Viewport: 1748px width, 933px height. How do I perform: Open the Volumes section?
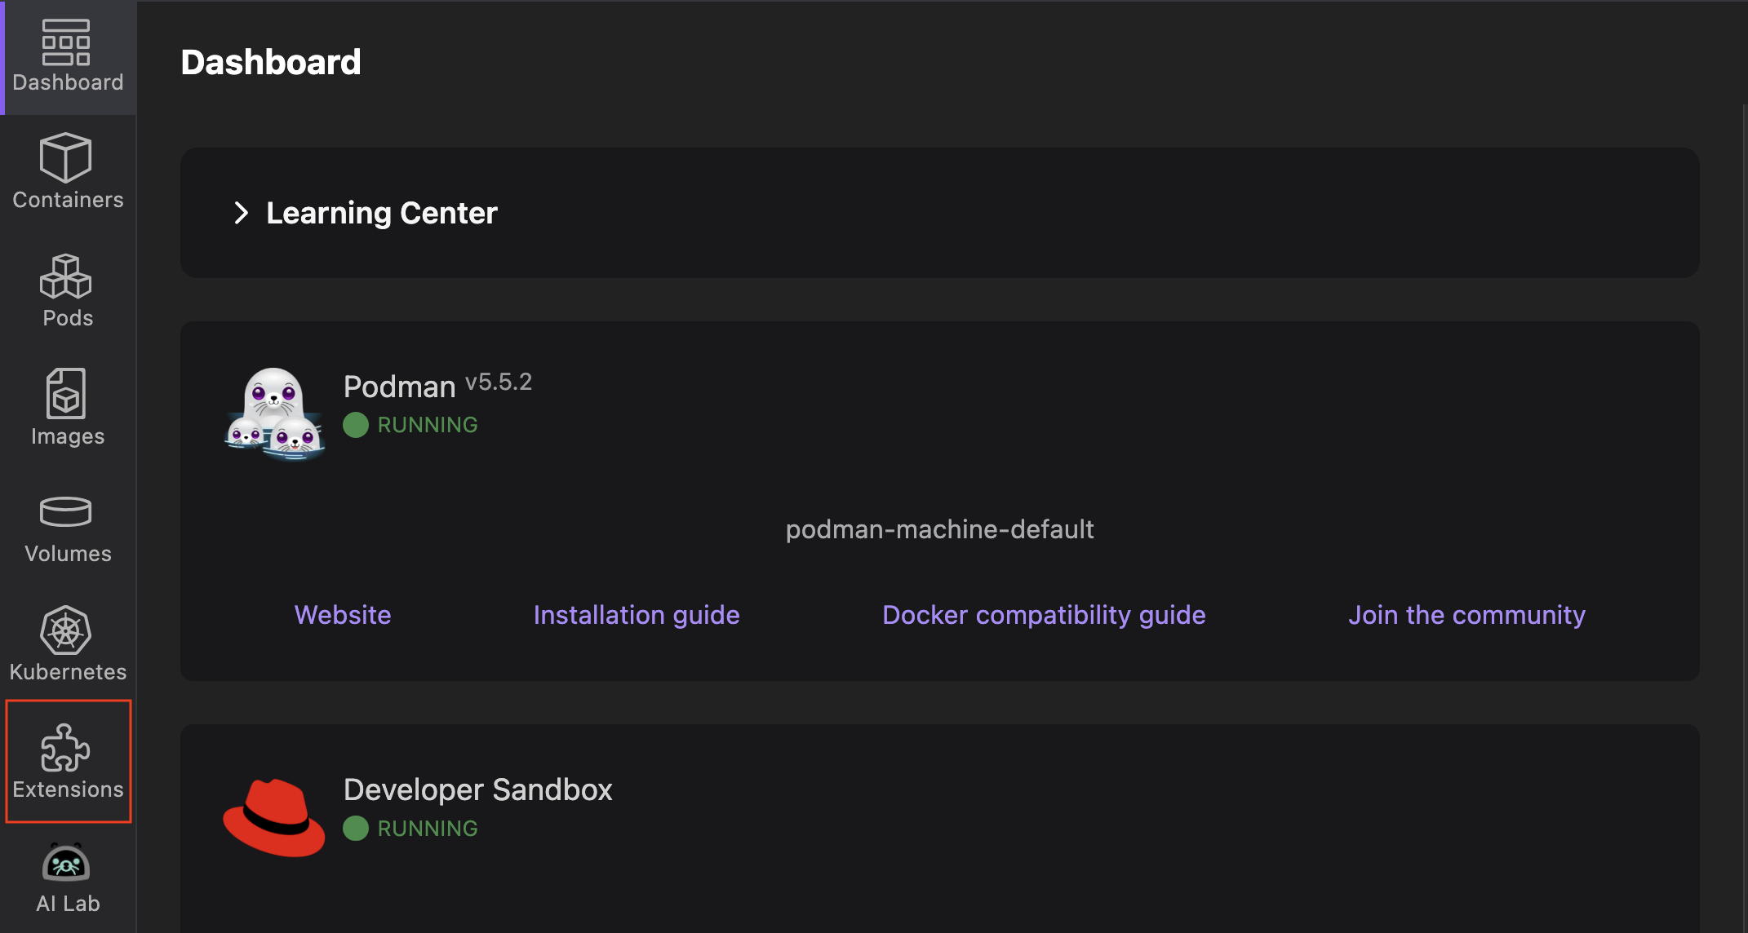pos(65,526)
